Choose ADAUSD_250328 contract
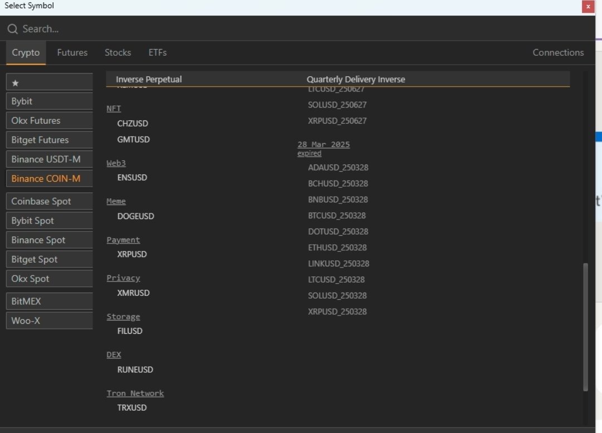 tap(338, 168)
